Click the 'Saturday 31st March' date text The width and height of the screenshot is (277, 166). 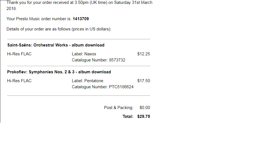tap(133, 3)
